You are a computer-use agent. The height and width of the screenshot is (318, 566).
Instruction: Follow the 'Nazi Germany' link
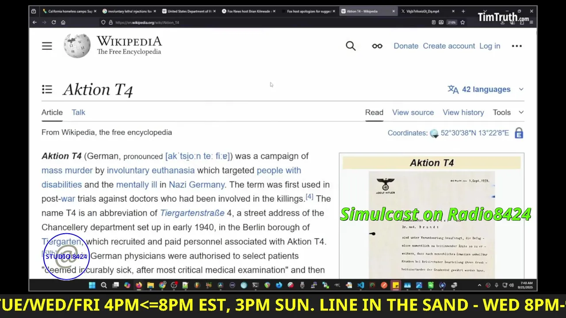click(x=197, y=184)
